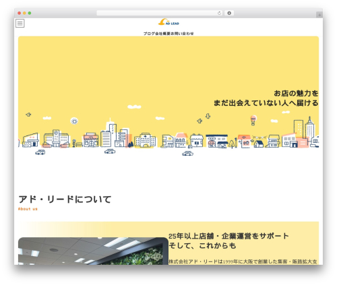Click the download icon beside address bar

pyautogui.click(x=229, y=13)
